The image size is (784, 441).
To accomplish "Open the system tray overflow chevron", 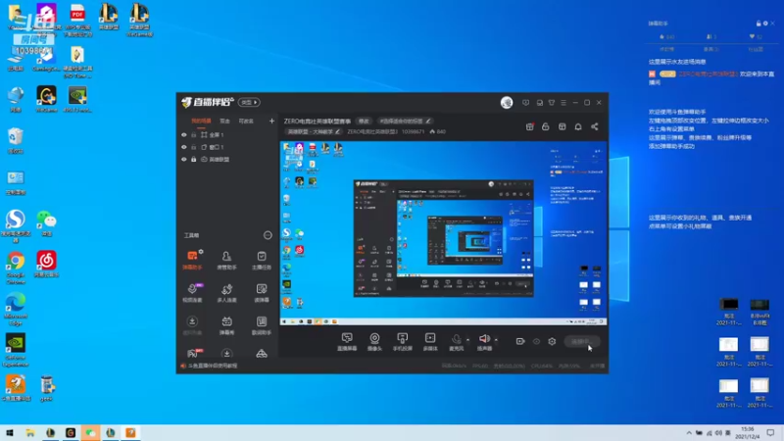I will [x=689, y=433].
